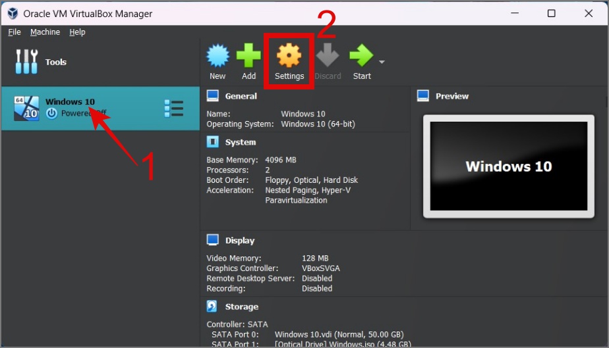Click the General section monitor icon

pyautogui.click(x=212, y=96)
